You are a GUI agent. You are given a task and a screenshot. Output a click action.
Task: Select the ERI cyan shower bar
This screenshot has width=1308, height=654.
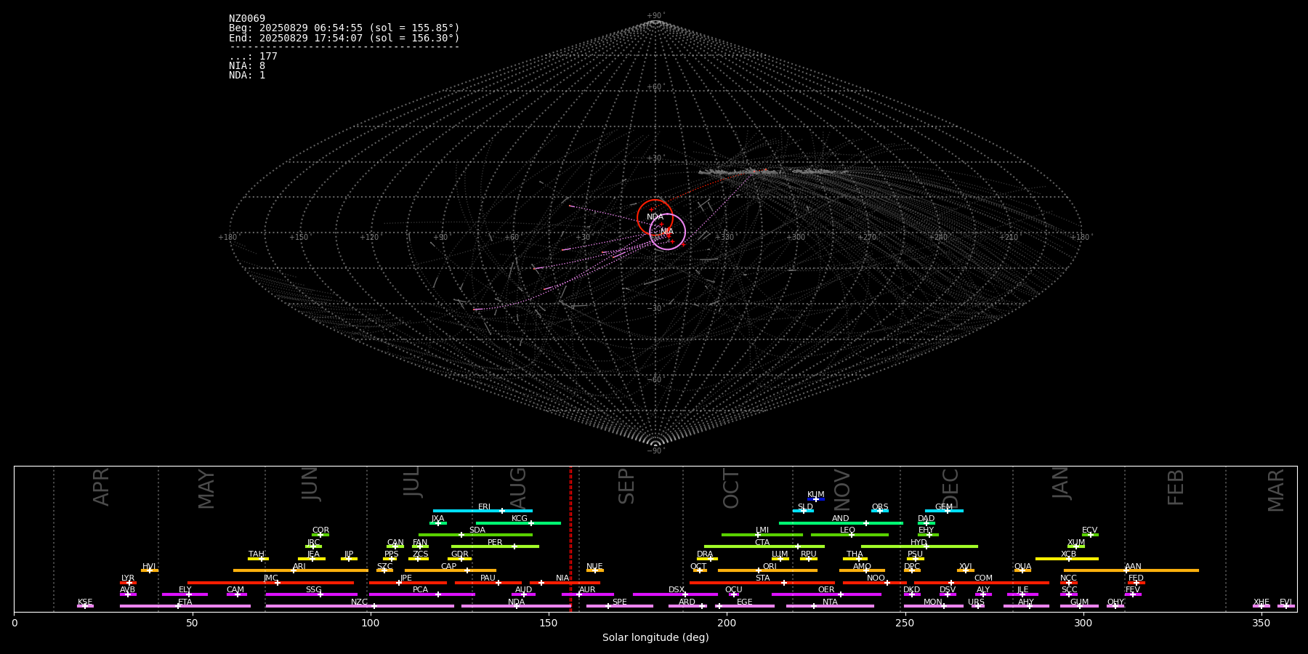coord(483,511)
